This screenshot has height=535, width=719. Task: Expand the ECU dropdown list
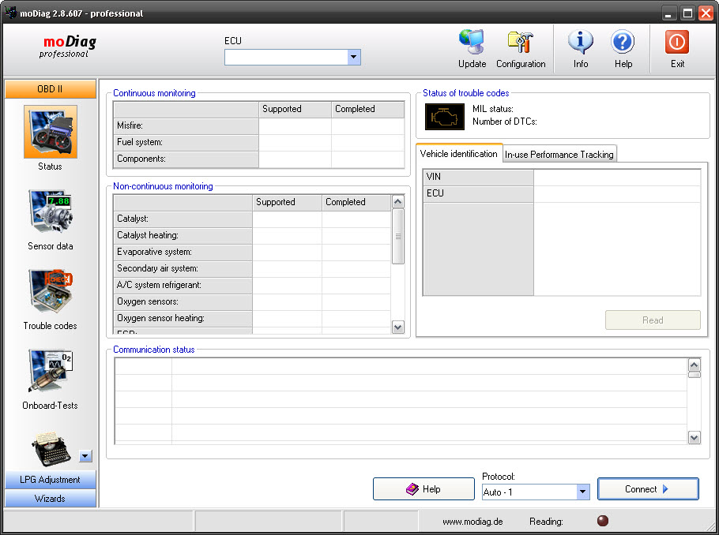click(354, 58)
